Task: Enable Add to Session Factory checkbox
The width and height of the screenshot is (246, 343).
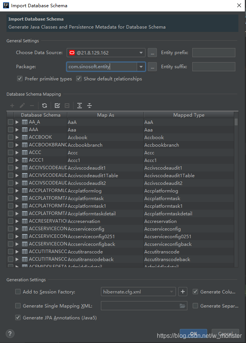Action: [18, 292]
